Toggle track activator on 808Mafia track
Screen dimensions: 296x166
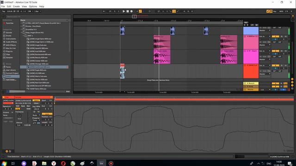coord(275,36)
